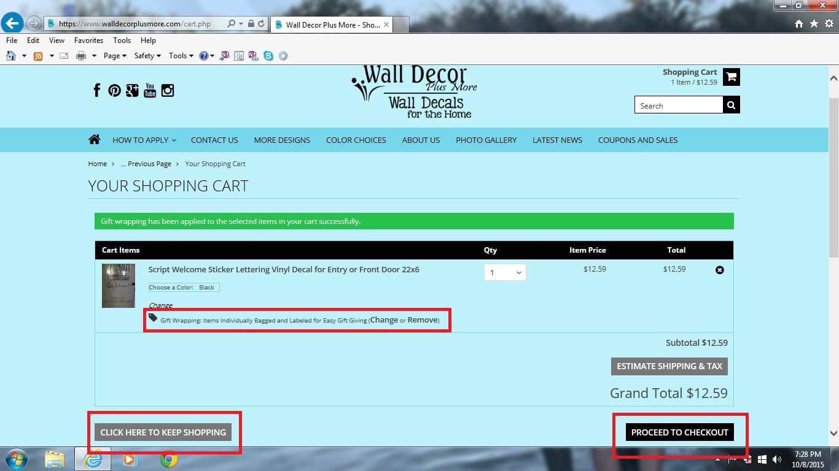Open the Instagram social icon
This screenshot has width=839, height=471.
pyautogui.click(x=168, y=91)
